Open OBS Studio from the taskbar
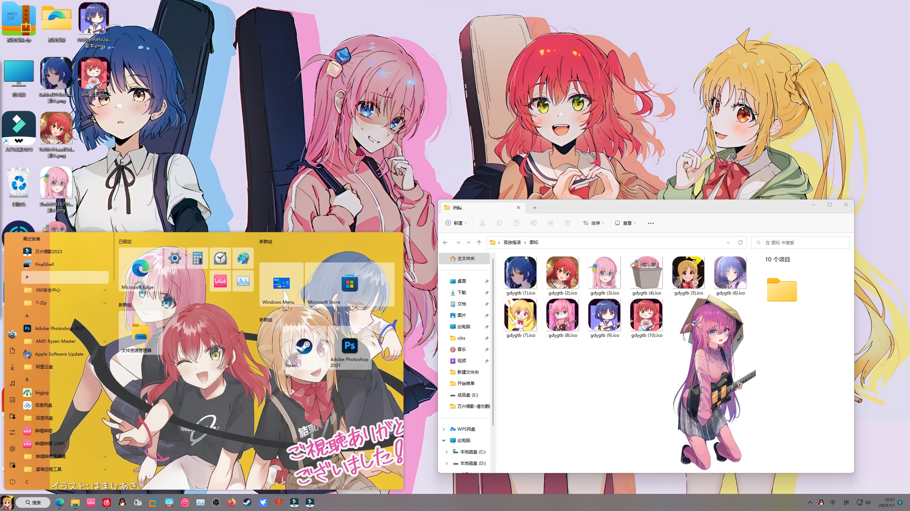910x511 pixels. (216, 502)
